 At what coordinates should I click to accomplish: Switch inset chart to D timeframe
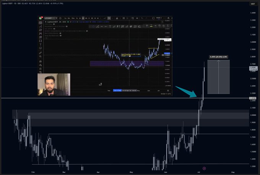pos(89,18)
